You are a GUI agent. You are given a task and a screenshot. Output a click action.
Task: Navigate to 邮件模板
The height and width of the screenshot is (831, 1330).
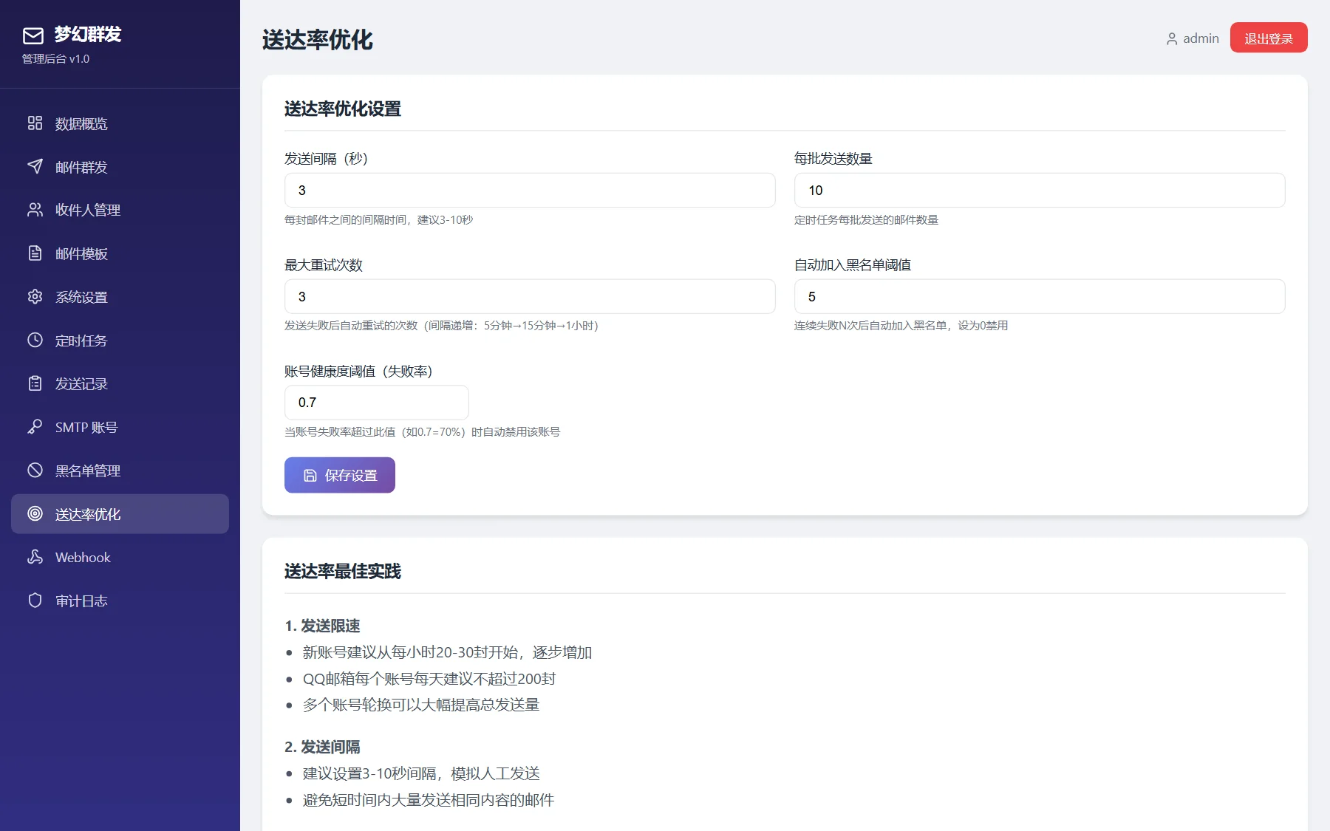[x=120, y=253]
